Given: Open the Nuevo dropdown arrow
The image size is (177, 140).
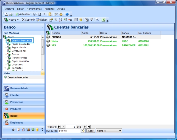Looking at the screenshot, I should pos(18,20).
